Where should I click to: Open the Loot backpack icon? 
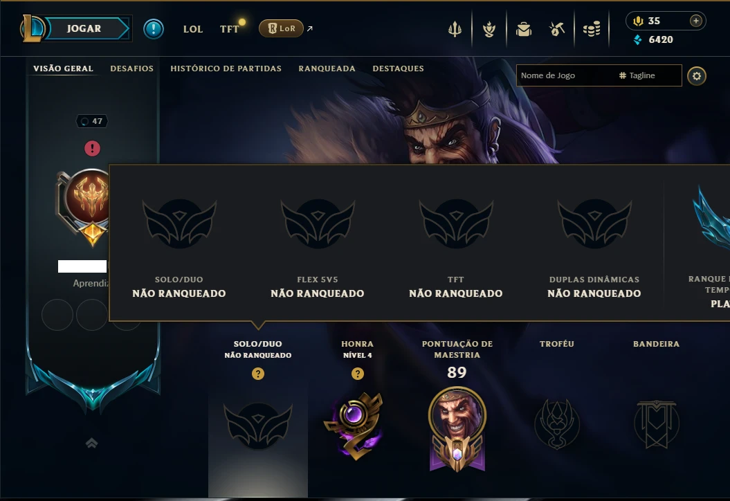click(x=523, y=29)
